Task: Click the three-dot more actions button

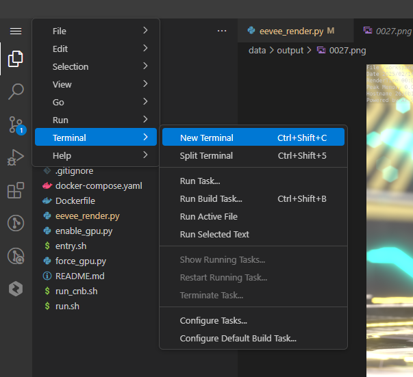Action: tap(222, 31)
